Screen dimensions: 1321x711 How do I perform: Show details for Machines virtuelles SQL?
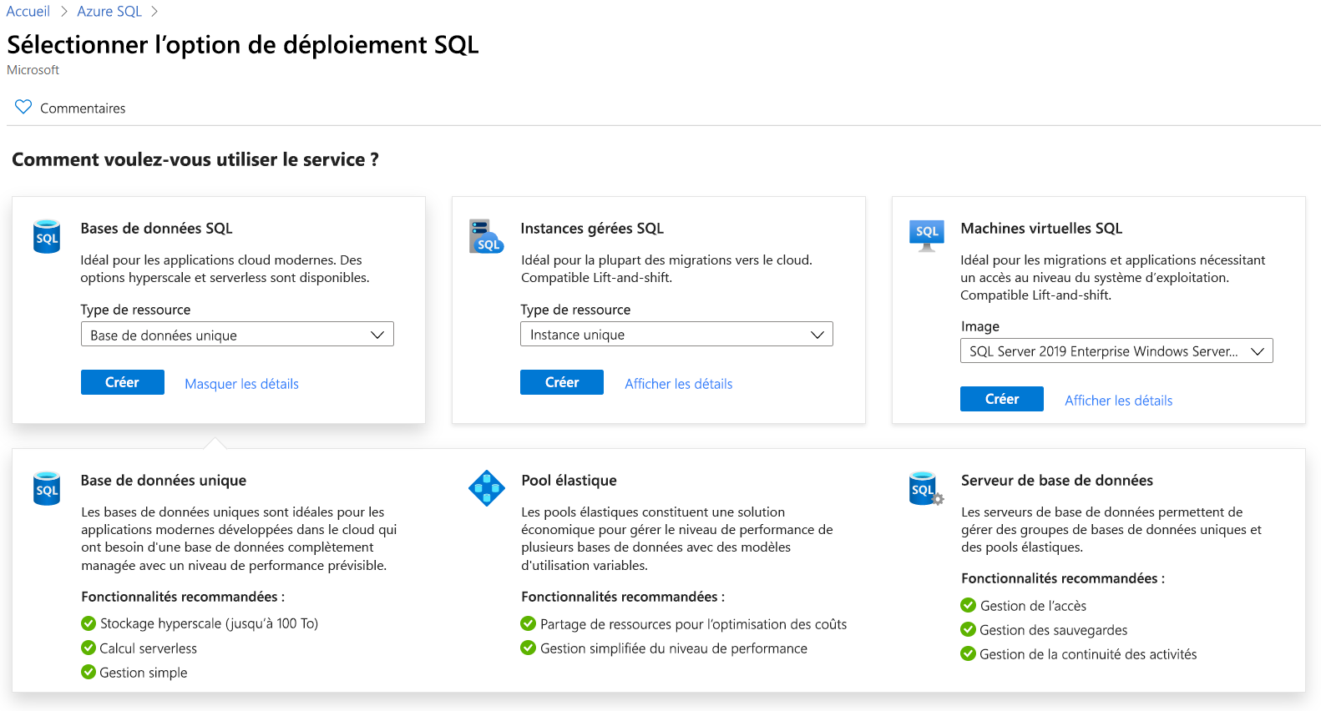coord(1119,401)
